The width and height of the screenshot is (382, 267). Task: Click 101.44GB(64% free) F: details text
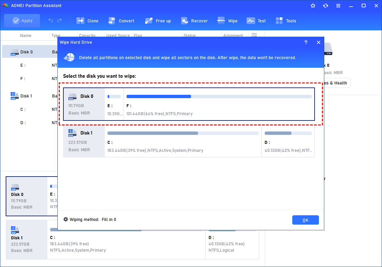[159, 114]
